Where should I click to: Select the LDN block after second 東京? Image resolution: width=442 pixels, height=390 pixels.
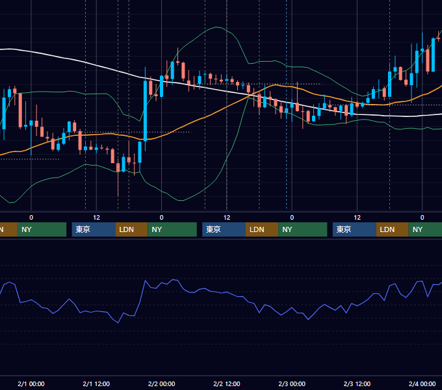coord(262,229)
